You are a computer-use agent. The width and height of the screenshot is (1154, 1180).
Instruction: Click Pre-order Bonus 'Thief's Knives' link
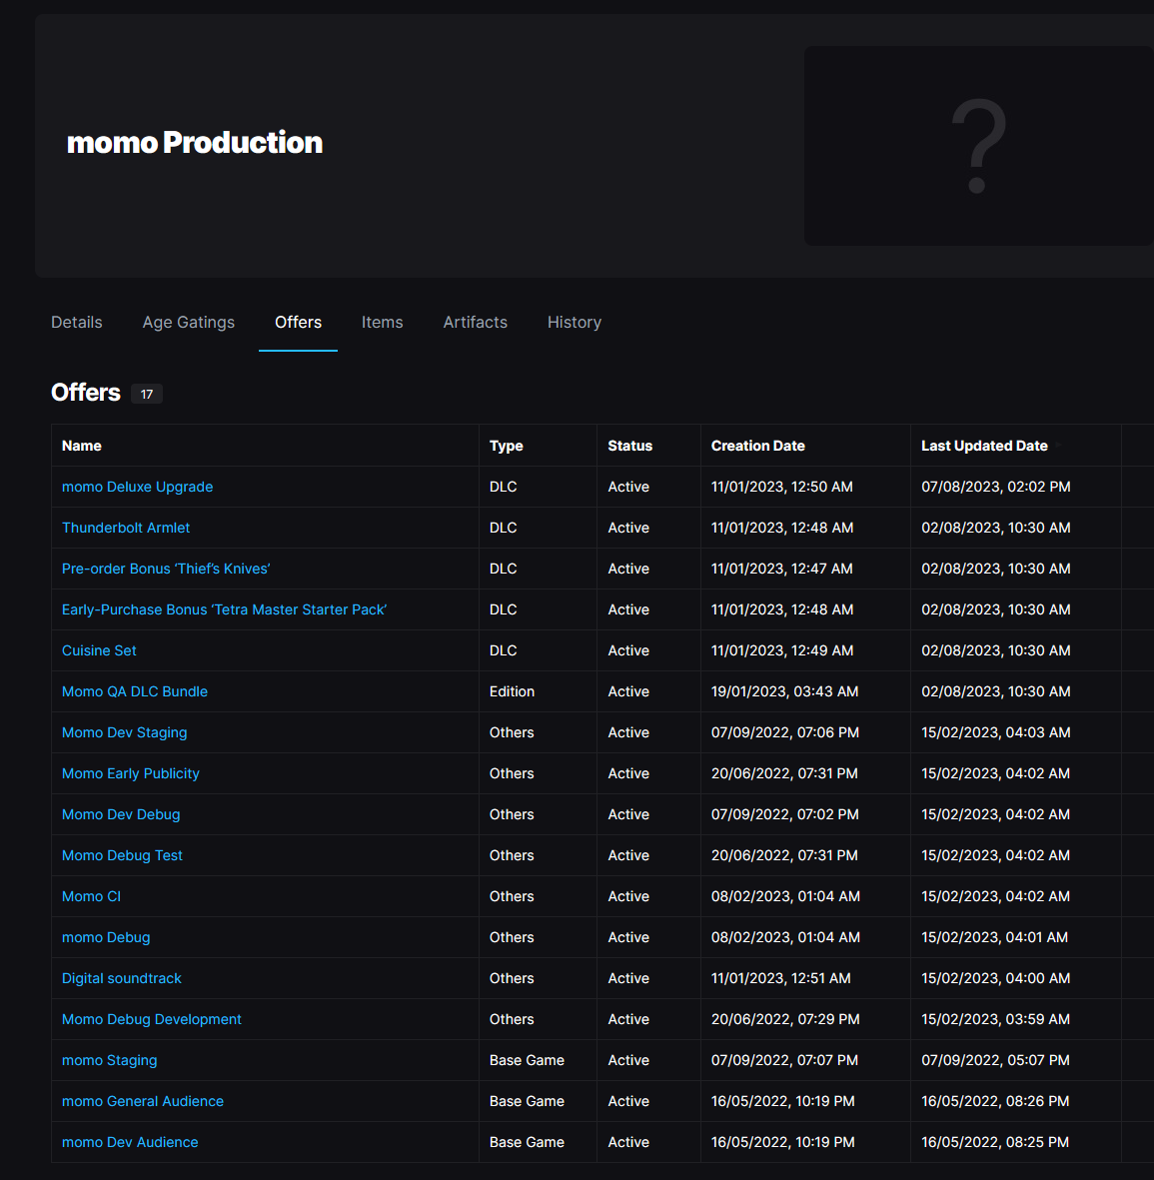tap(166, 569)
